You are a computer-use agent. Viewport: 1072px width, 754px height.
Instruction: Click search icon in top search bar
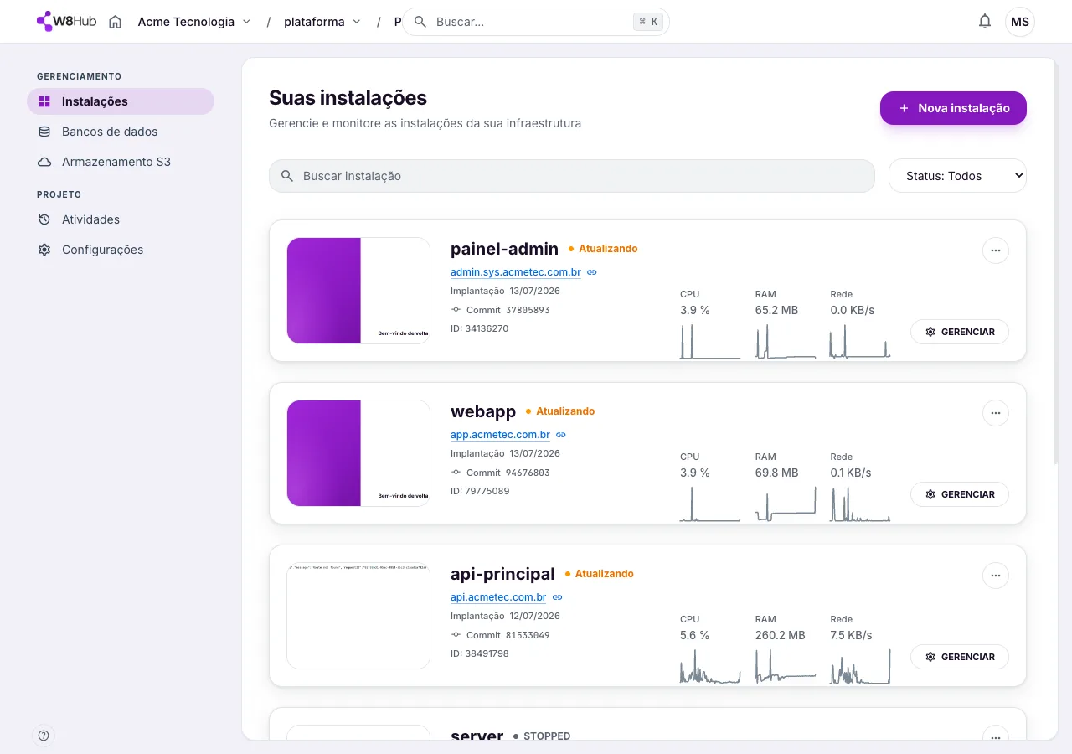pos(420,22)
